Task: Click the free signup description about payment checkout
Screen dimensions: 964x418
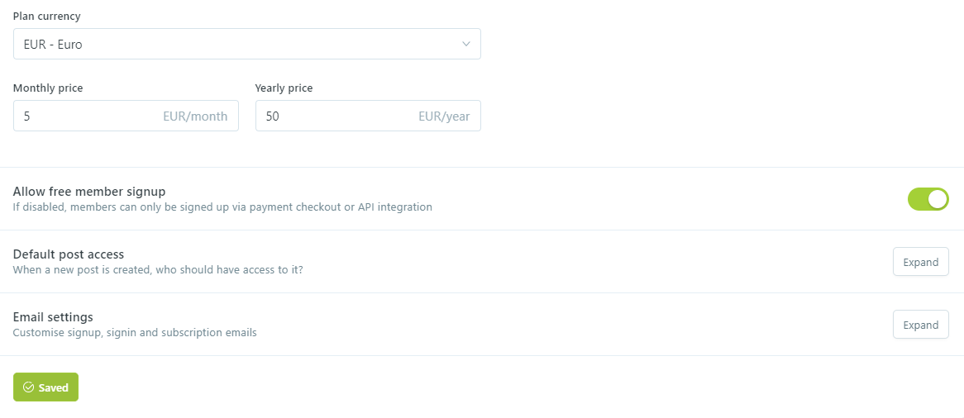Action: [x=222, y=207]
